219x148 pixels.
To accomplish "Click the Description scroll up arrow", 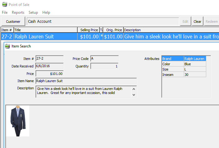I will coord(134,89).
